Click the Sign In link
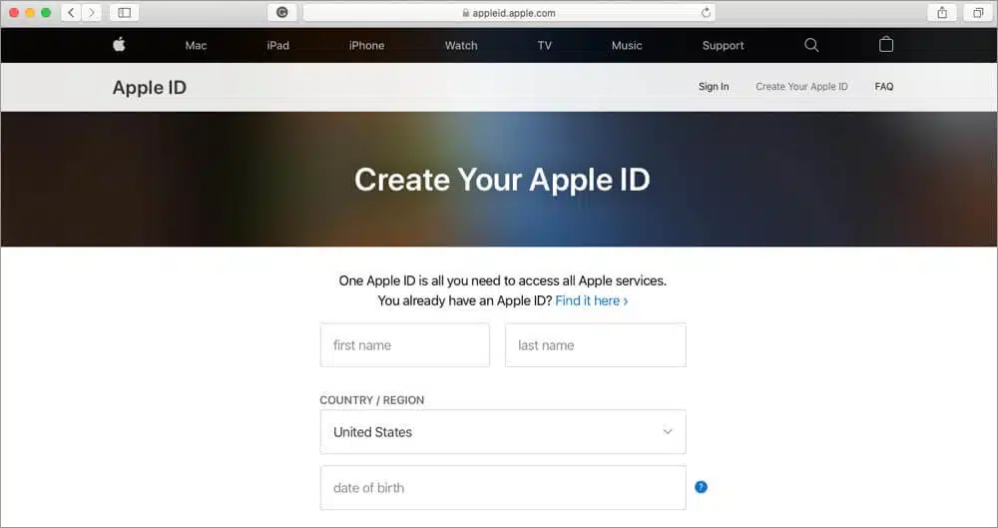Viewport: 998px width, 528px height. (714, 87)
